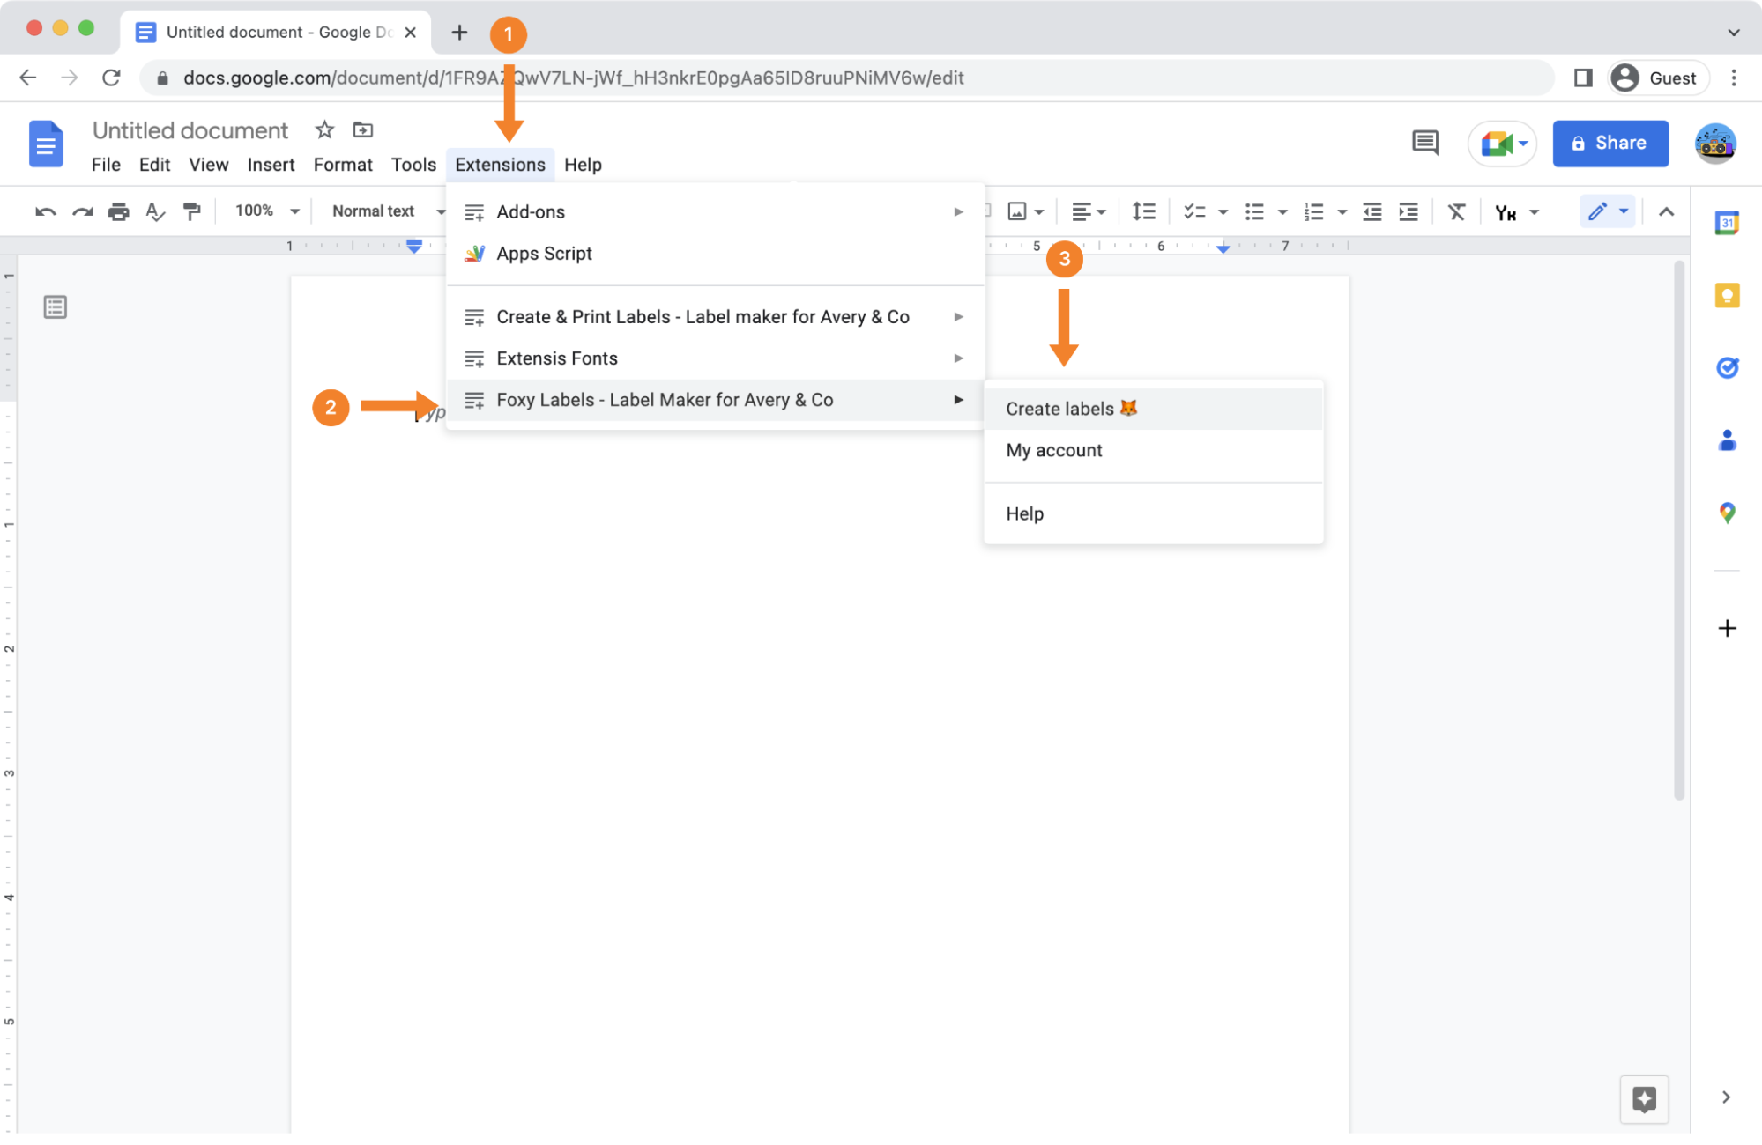Click the account avatar picture

[x=1714, y=144]
